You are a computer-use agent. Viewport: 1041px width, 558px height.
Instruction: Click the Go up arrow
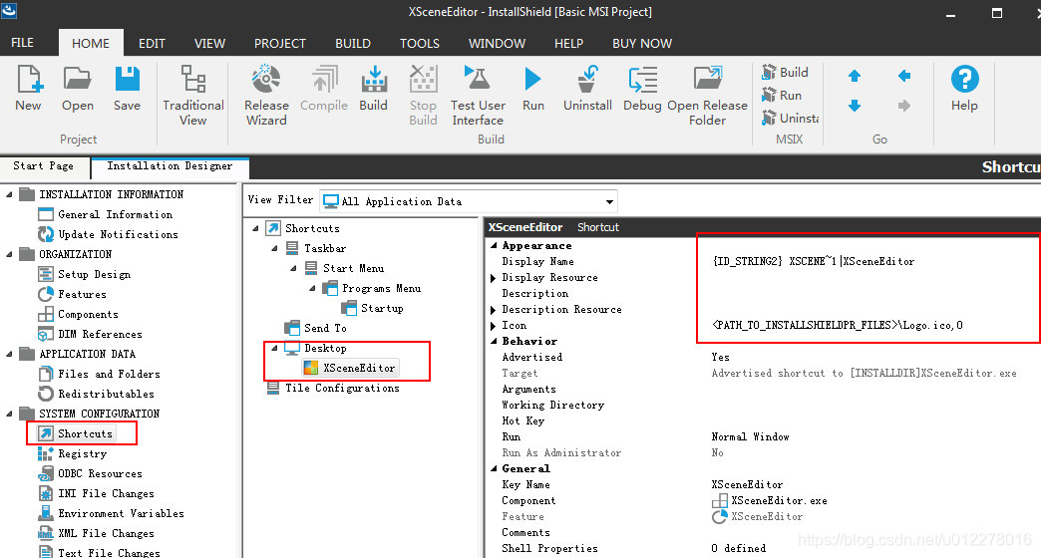pos(855,77)
